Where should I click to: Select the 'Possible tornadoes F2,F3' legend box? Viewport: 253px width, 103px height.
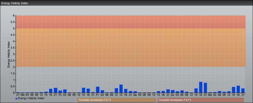click(116, 100)
